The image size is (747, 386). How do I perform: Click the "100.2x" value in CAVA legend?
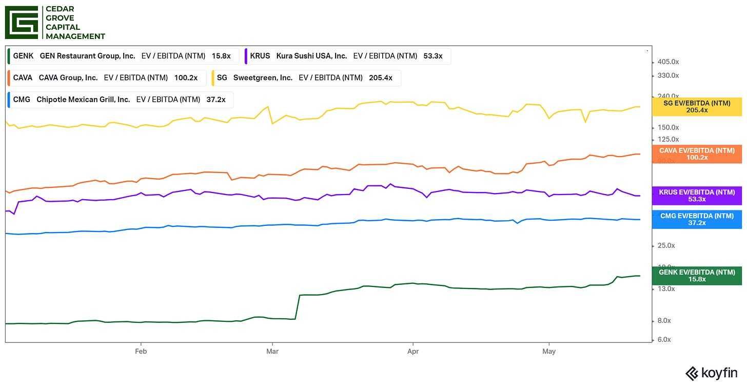coord(186,78)
